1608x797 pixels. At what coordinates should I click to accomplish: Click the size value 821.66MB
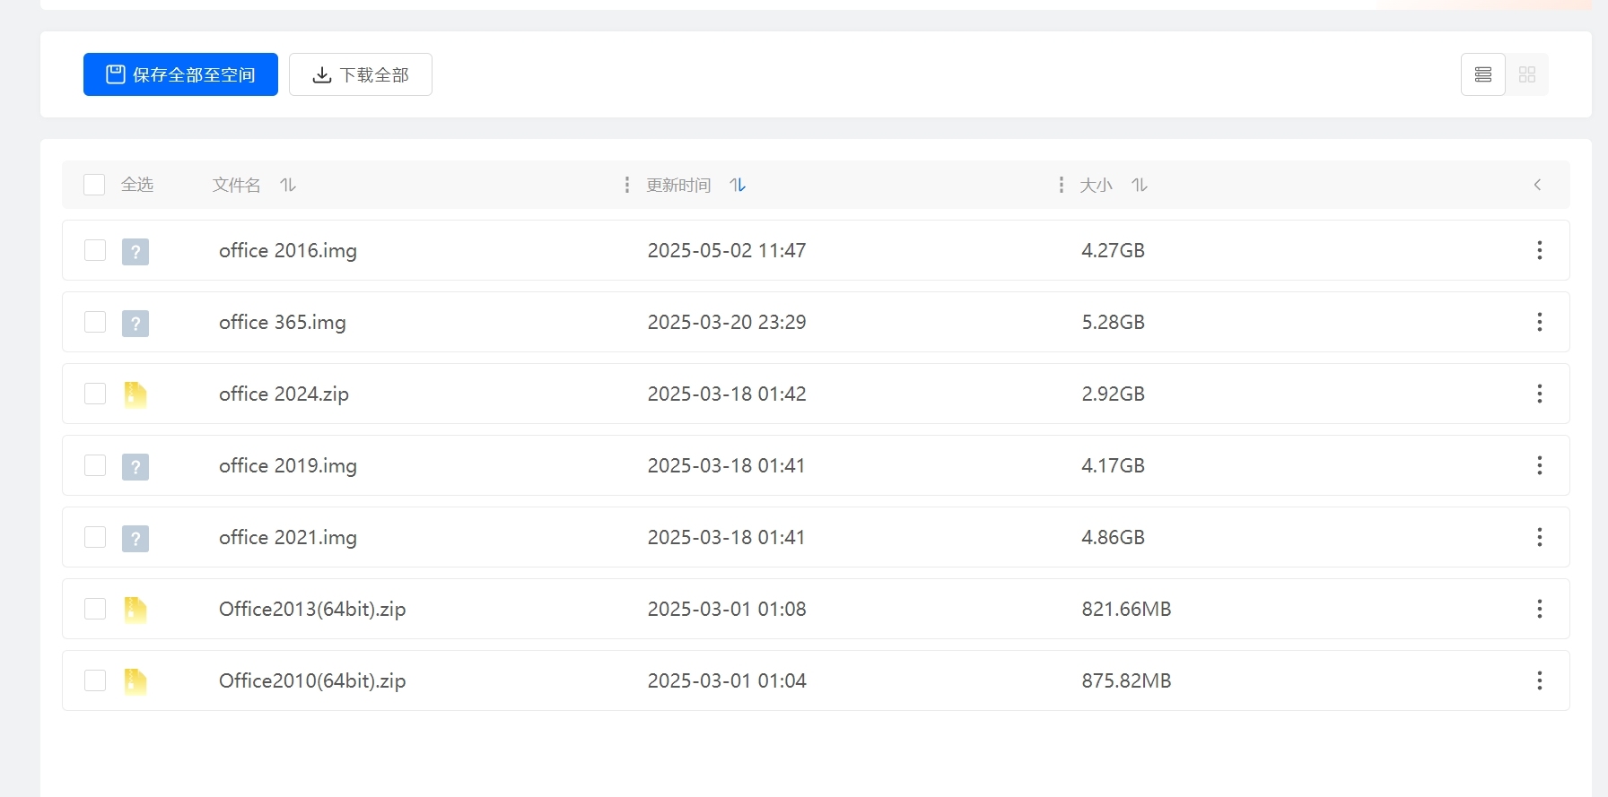1126,609
